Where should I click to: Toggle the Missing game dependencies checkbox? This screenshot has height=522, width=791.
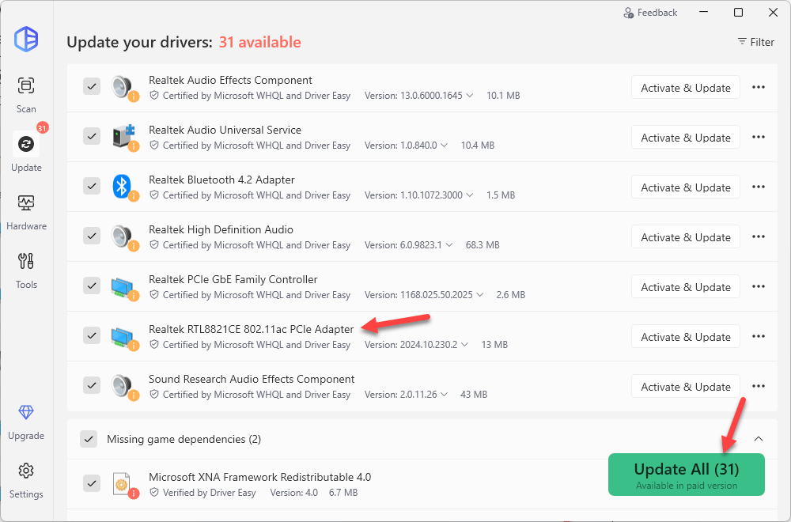[90, 439]
